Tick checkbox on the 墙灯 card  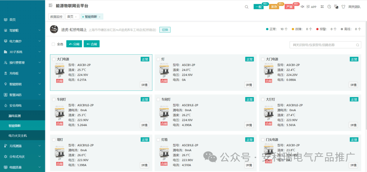[x=54, y=140]
